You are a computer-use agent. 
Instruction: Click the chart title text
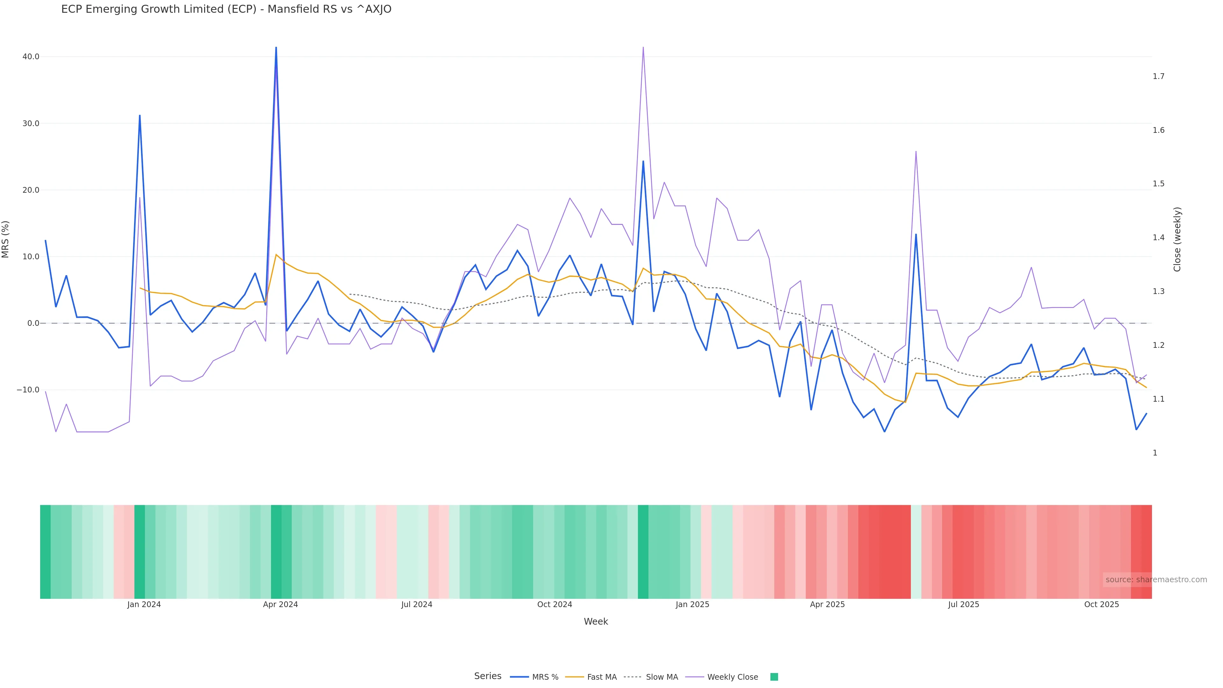(226, 10)
